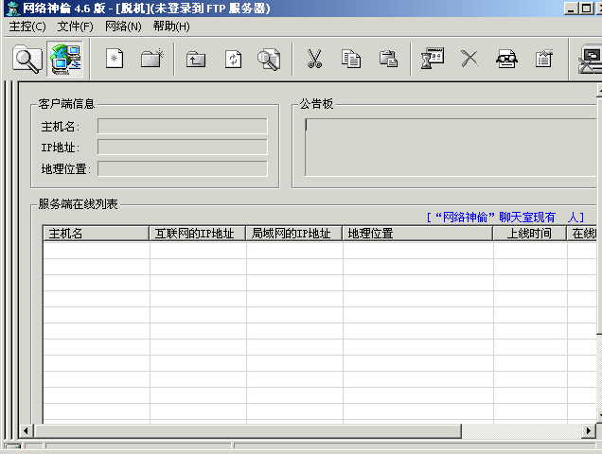Click the X delete toolbar icon
Viewport: 602px width, 454px height.
(x=469, y=59)
